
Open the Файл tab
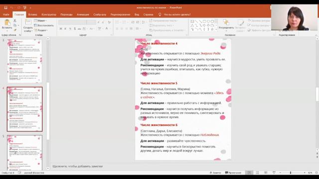[x=6, y=14]
